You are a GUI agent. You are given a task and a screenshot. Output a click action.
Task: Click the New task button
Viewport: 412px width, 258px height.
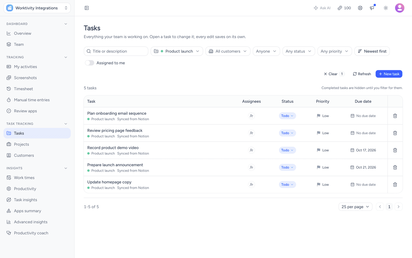click(389, 74)
